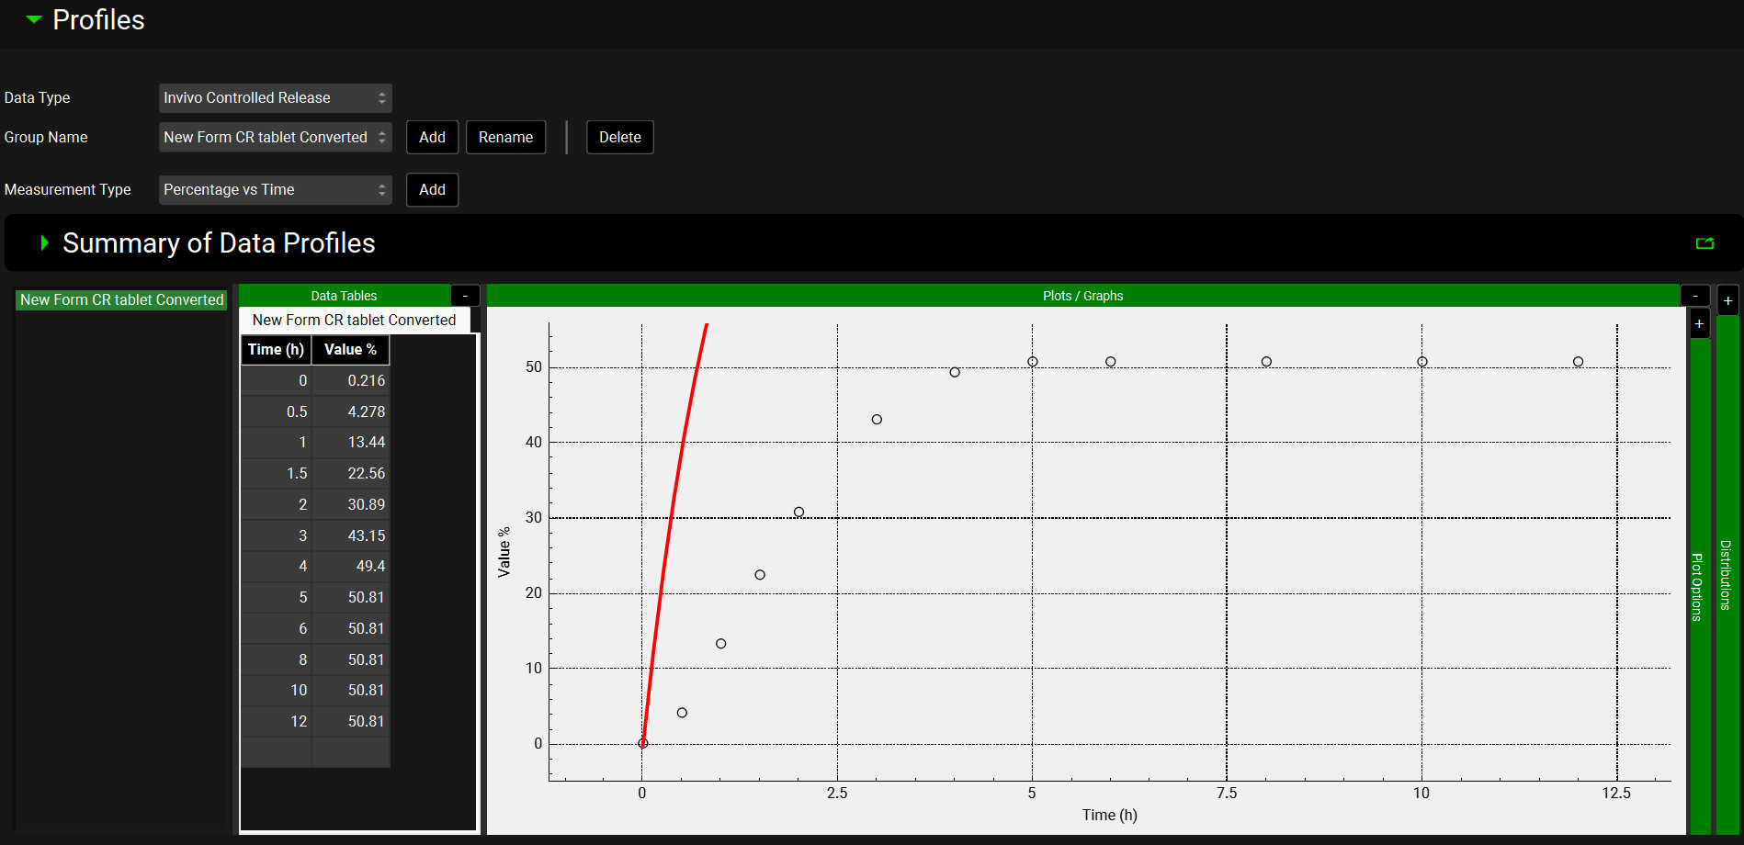
Task: Click Add next to the Measurement Type
Action: tap(432, 190)
